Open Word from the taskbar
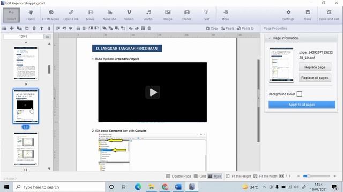The image size is (343, 192). (x=178, y=187)
